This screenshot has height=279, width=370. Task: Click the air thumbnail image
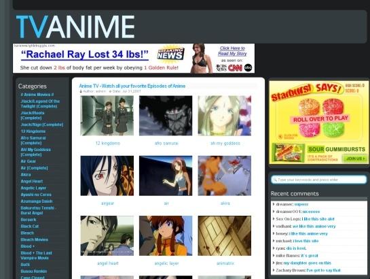pos(166,176)
